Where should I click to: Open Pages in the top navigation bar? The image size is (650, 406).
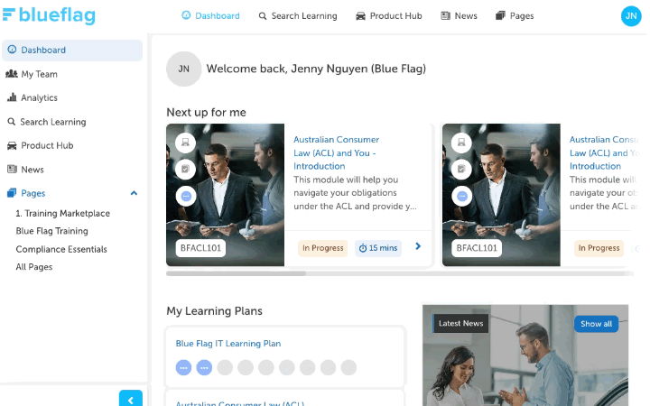pyautogui.click(x=515, y=15)
